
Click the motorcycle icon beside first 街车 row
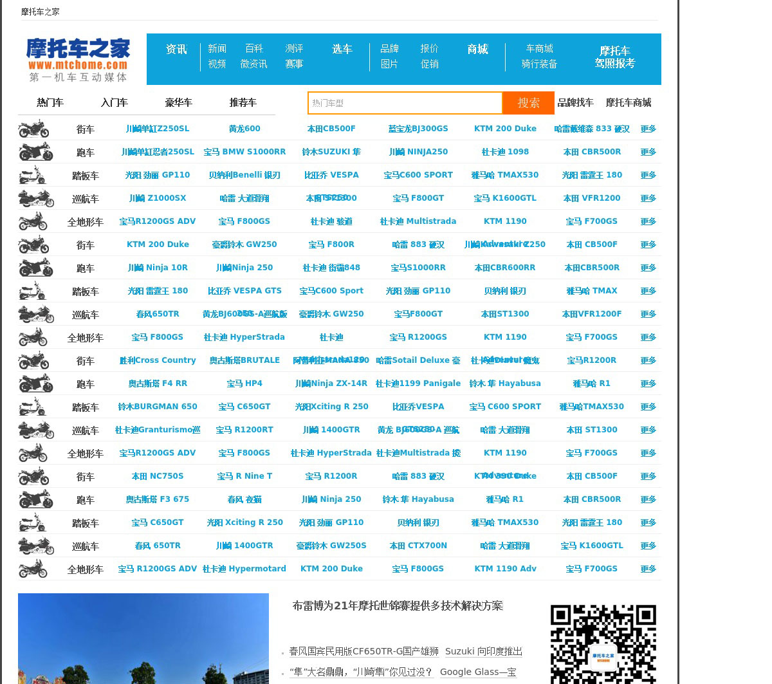pyautogui.click(x=34, y=129)
